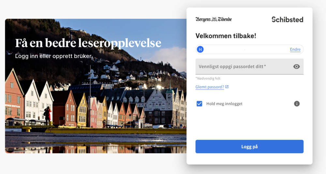The height and width of the screenshot is (174, 326).
Task: Click the Logg inn eller opprett bruker subtitle
Action: (x=53, y=56)
